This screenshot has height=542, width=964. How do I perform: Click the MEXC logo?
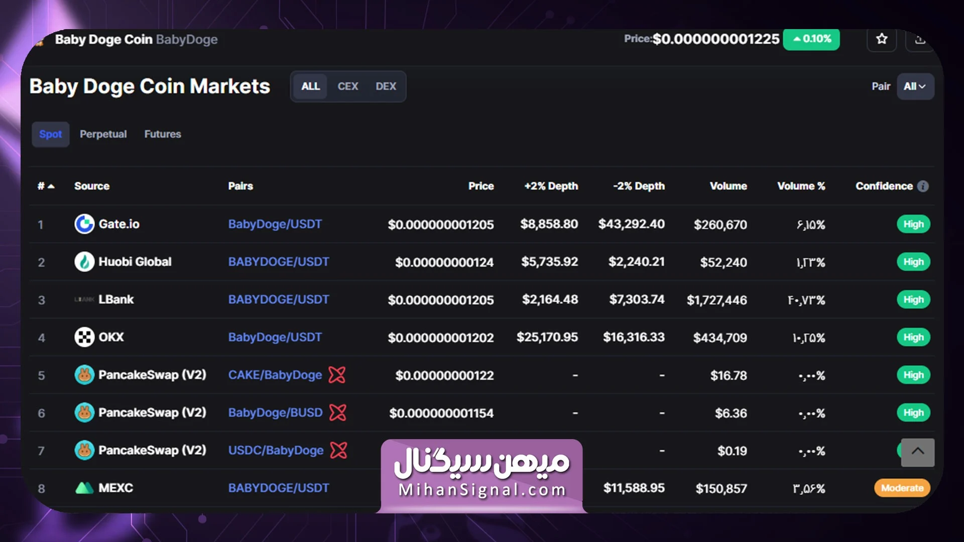84,488
